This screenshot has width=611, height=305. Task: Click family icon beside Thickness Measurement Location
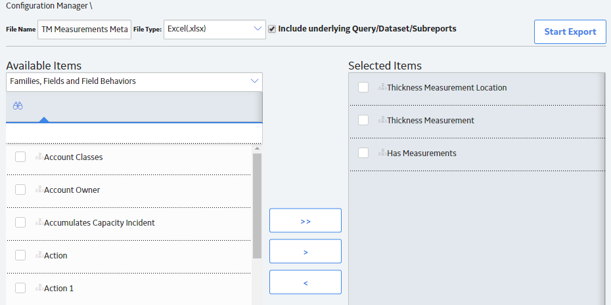pyautogui.click(x=382, y=87)
